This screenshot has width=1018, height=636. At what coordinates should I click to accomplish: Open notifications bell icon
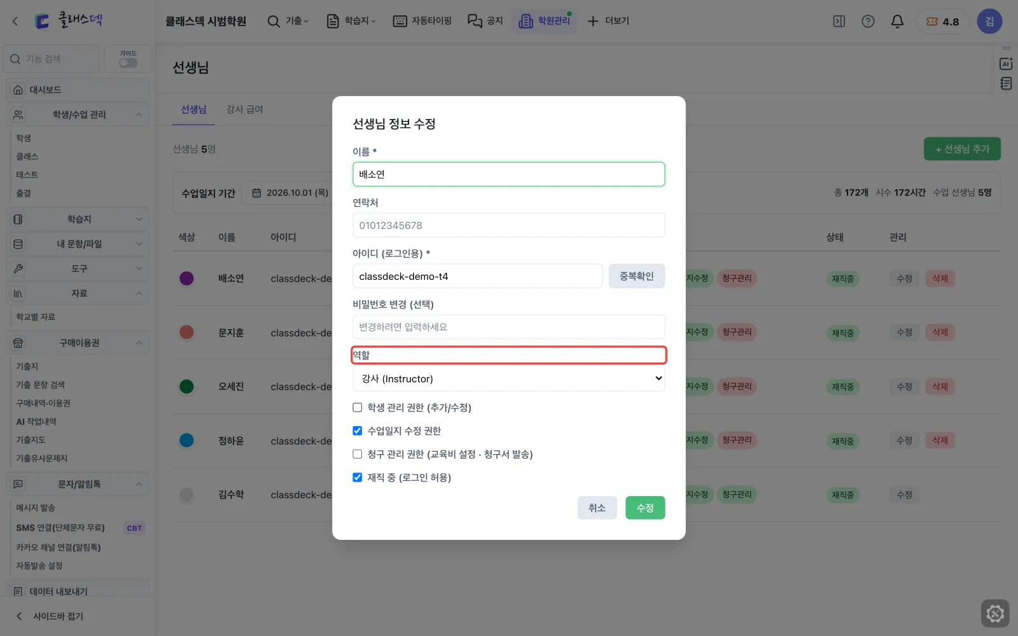897,21
